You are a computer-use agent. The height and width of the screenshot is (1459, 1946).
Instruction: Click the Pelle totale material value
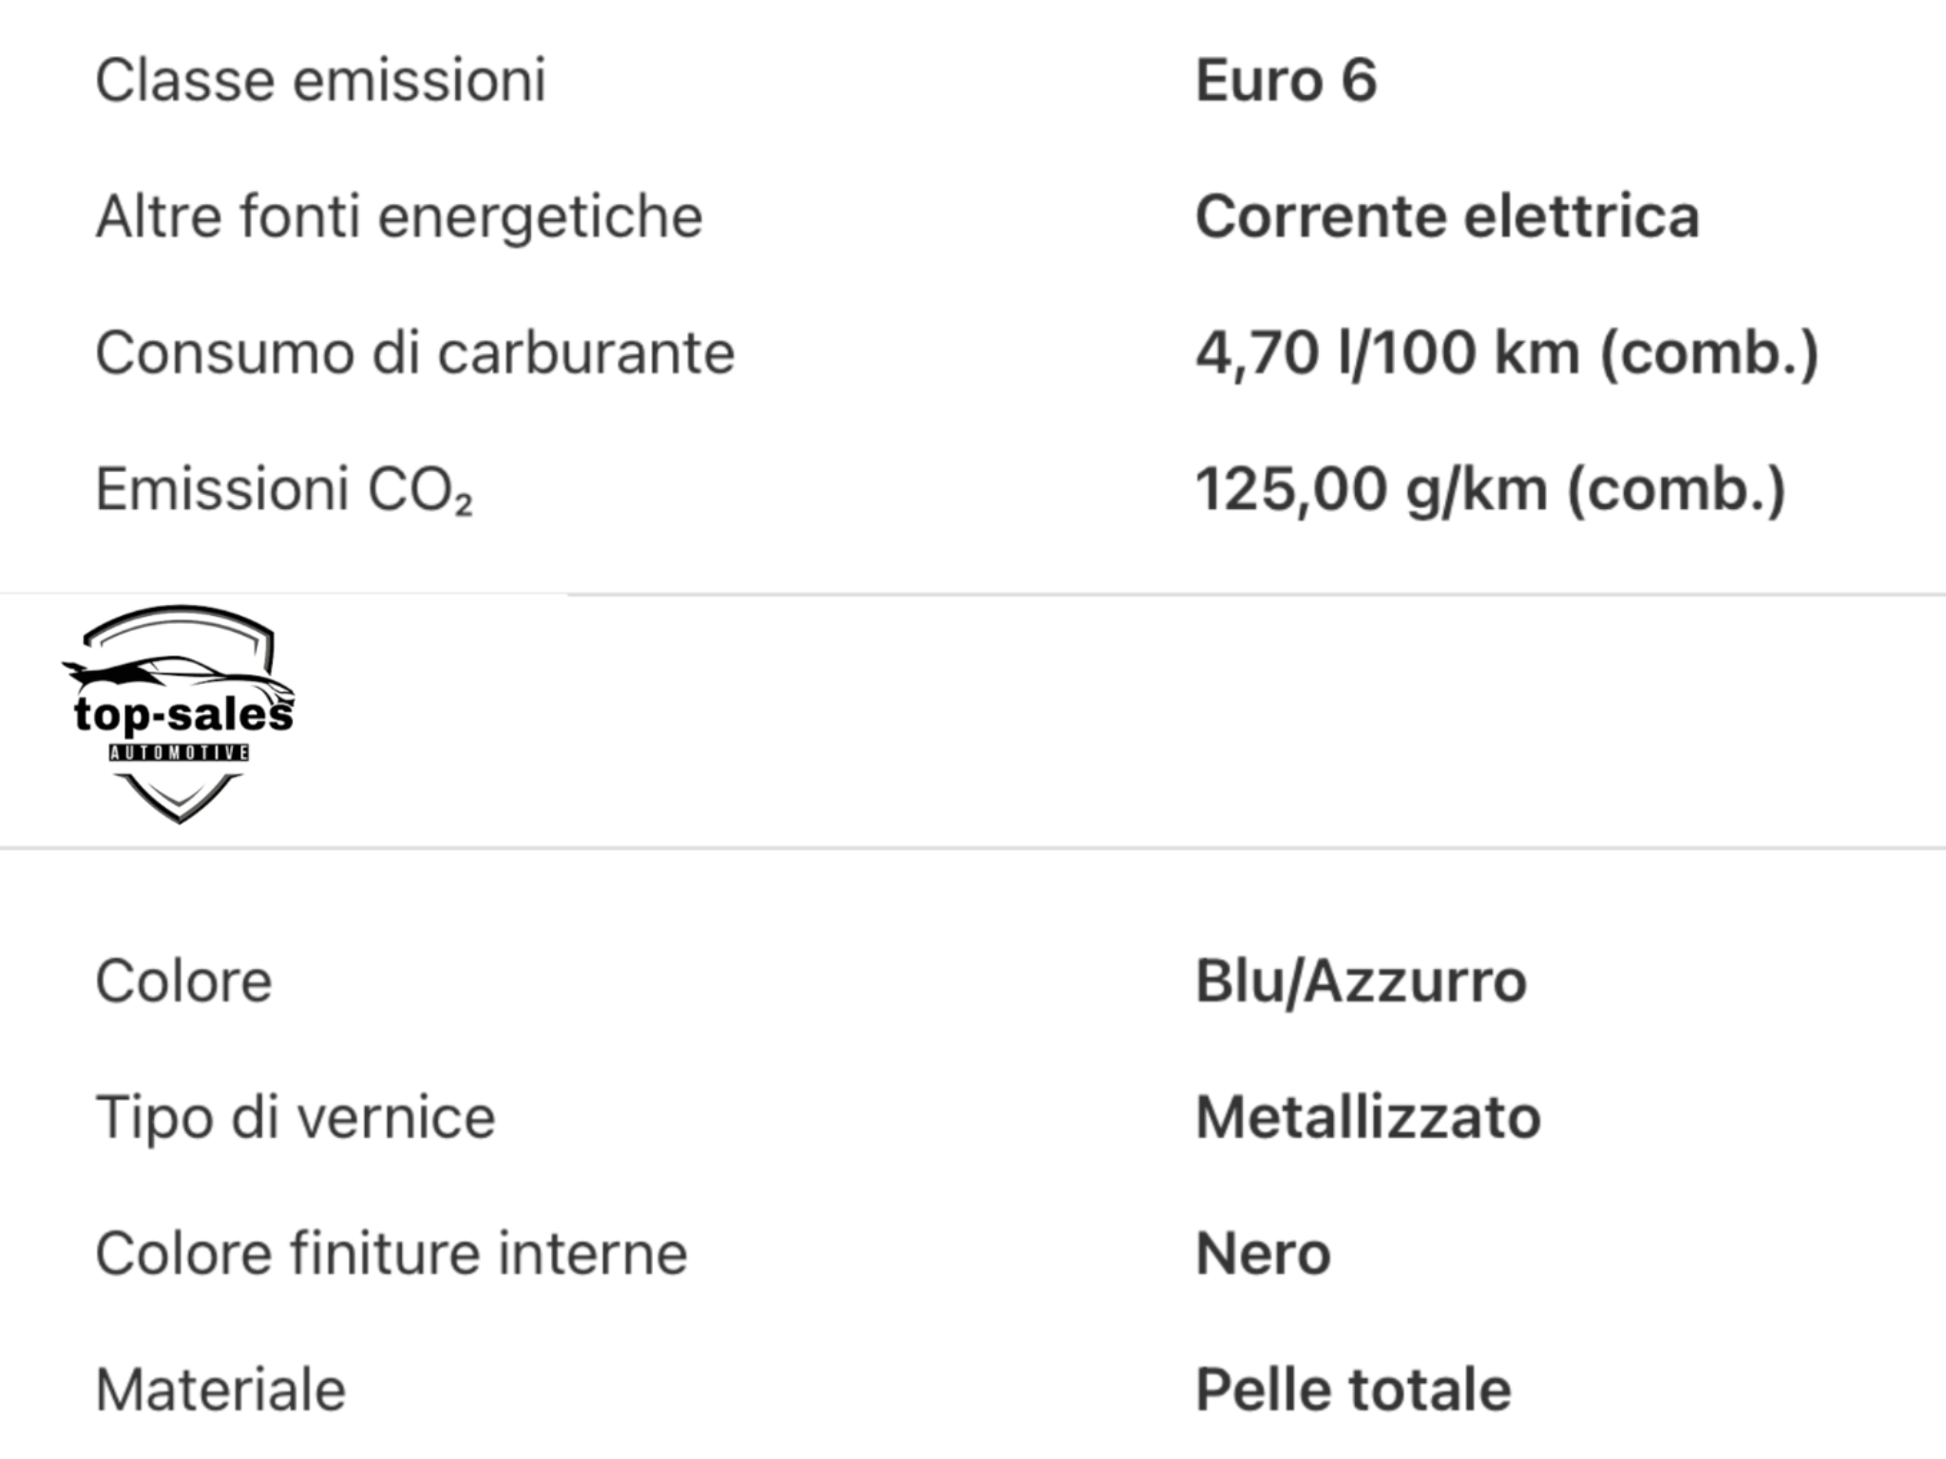(x=1353, y=1391)
